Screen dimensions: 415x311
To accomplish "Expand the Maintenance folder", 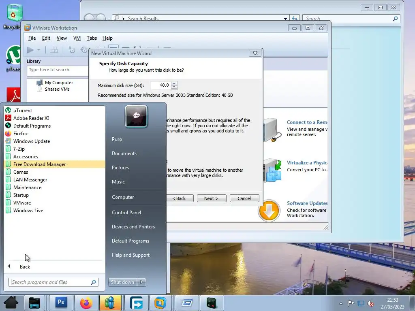I will pyautogui.click(x=55, y=187).
